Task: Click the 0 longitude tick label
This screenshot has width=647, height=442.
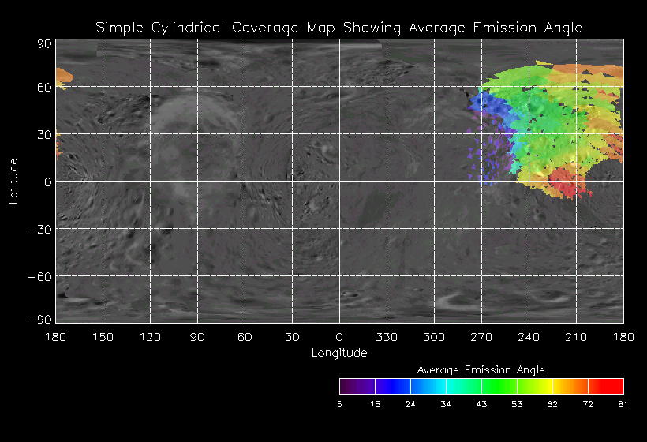Action: pyautogui.click(x=339, y=338)
